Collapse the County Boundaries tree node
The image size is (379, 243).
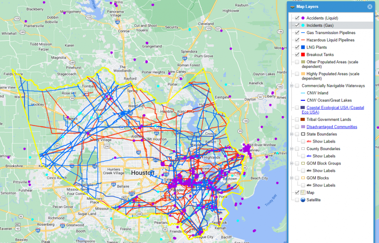[x=291, y=149]
